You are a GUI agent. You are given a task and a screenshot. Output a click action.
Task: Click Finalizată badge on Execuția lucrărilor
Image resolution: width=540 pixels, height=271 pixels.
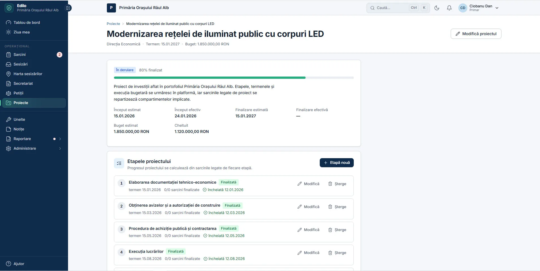point(176,251)
